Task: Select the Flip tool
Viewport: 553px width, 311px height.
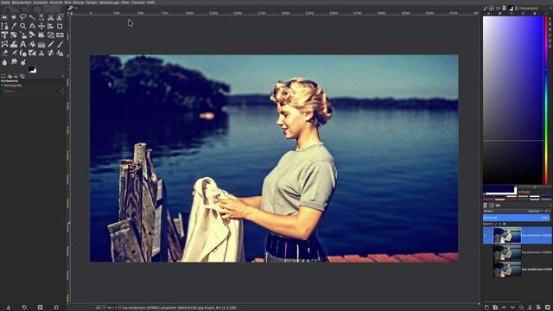Action: (x=60, y=35)
